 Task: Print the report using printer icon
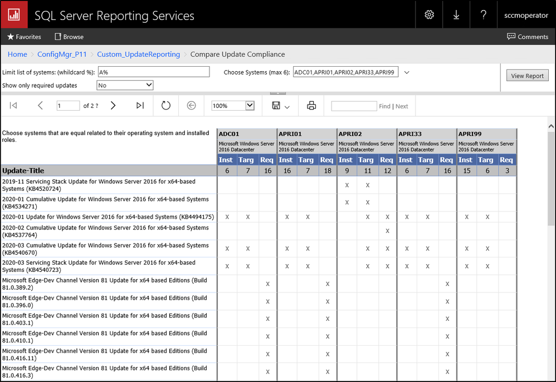(x=311, y=106)
